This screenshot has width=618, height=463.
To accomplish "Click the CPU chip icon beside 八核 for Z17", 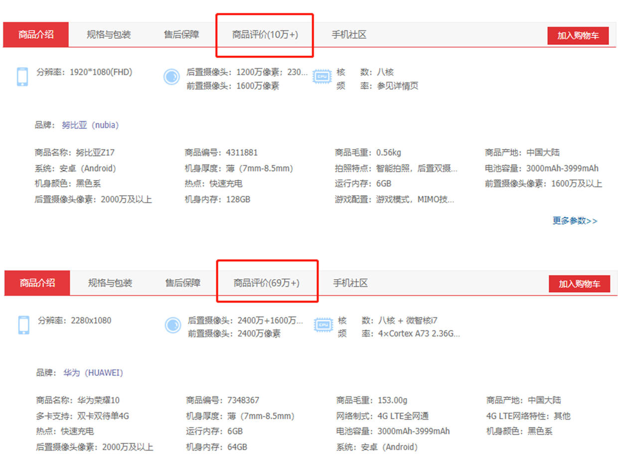I will (x=322, y=77).
